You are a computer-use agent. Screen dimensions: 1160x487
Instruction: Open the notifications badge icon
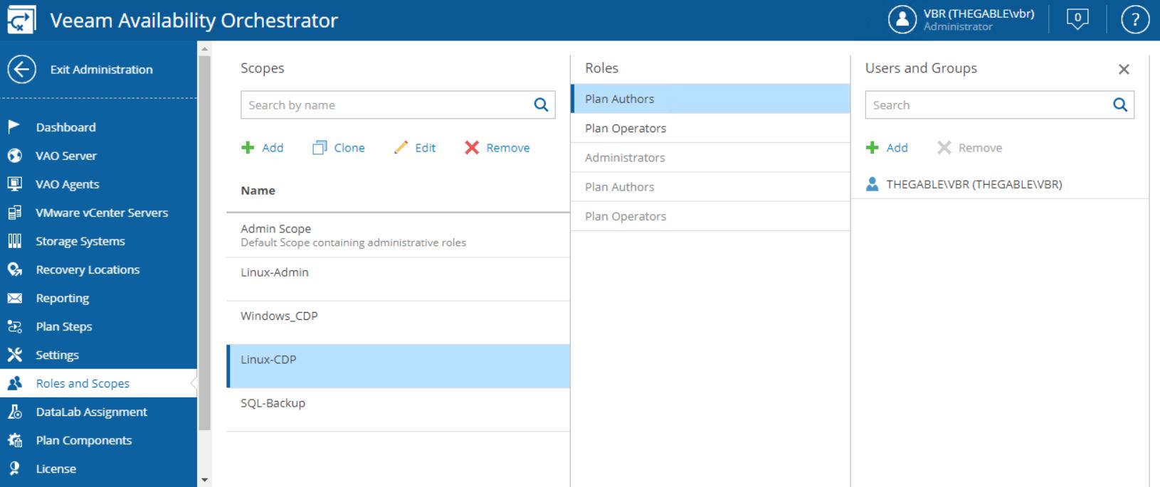pos(1077,19)
